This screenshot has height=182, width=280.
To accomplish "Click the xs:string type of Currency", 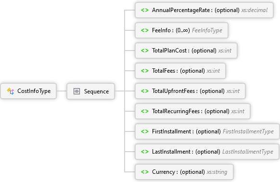I will pyautogui.click(x=217, y=172).
